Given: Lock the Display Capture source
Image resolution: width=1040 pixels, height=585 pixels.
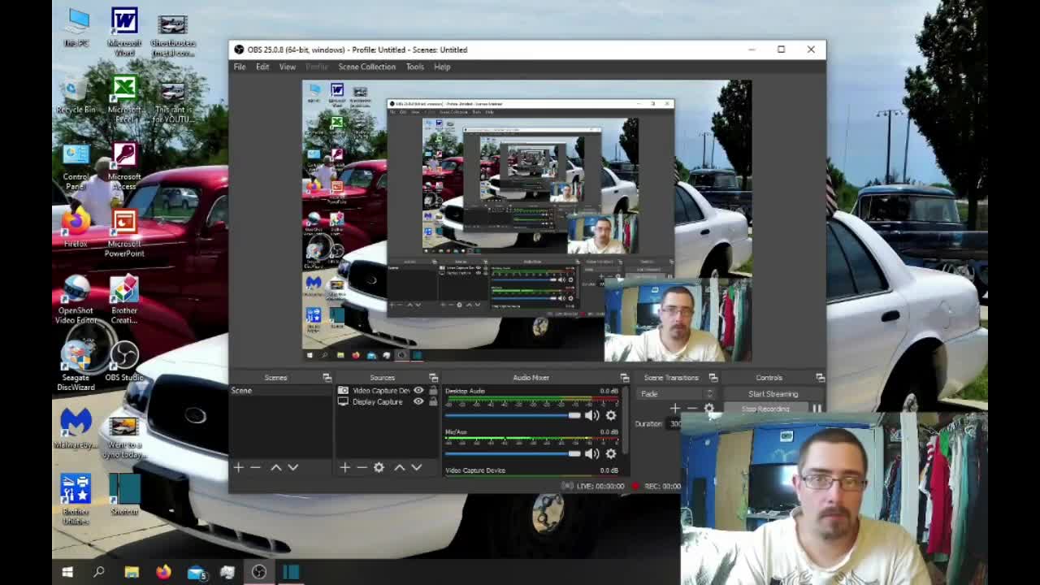Looking at the screenshot, I should pyautogui.click(x=433, y=401).
